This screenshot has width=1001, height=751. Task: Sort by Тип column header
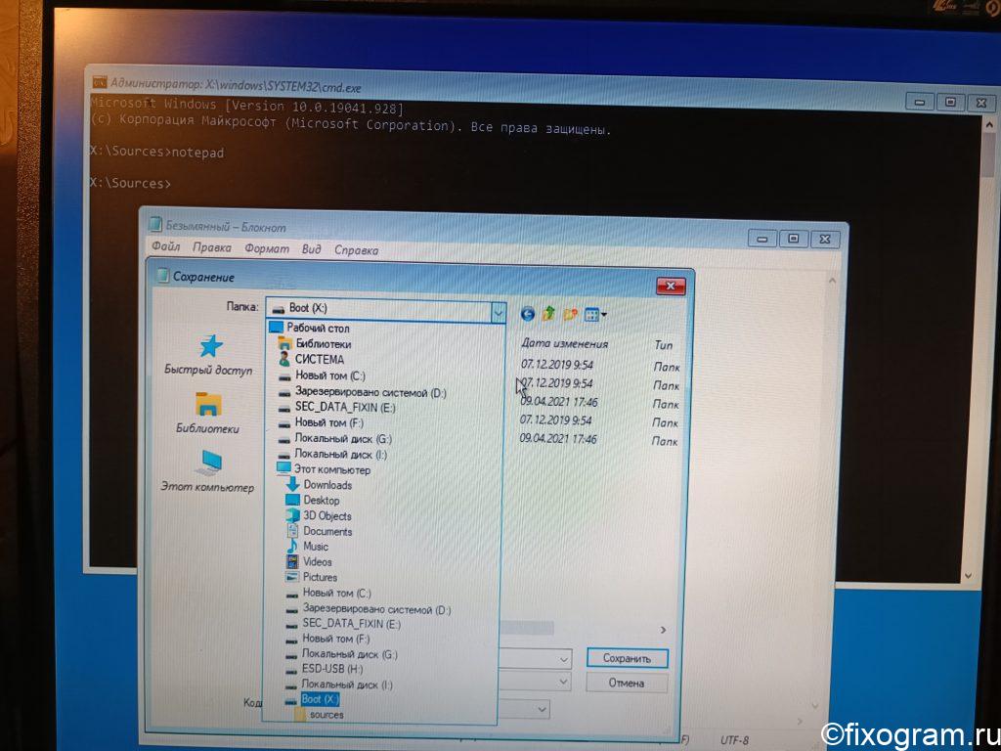click(664, 345)
